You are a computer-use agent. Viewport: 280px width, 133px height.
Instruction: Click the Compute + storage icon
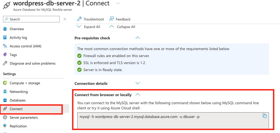tap(5, 83)
